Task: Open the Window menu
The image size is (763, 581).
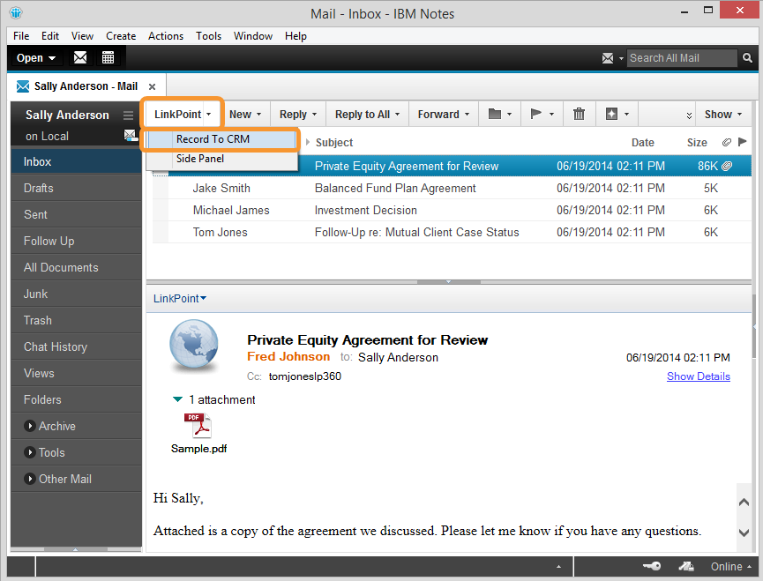Action: click(x=252, y=36)
